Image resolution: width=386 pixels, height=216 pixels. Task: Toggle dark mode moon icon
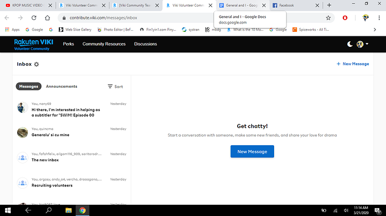coord(350,44)
